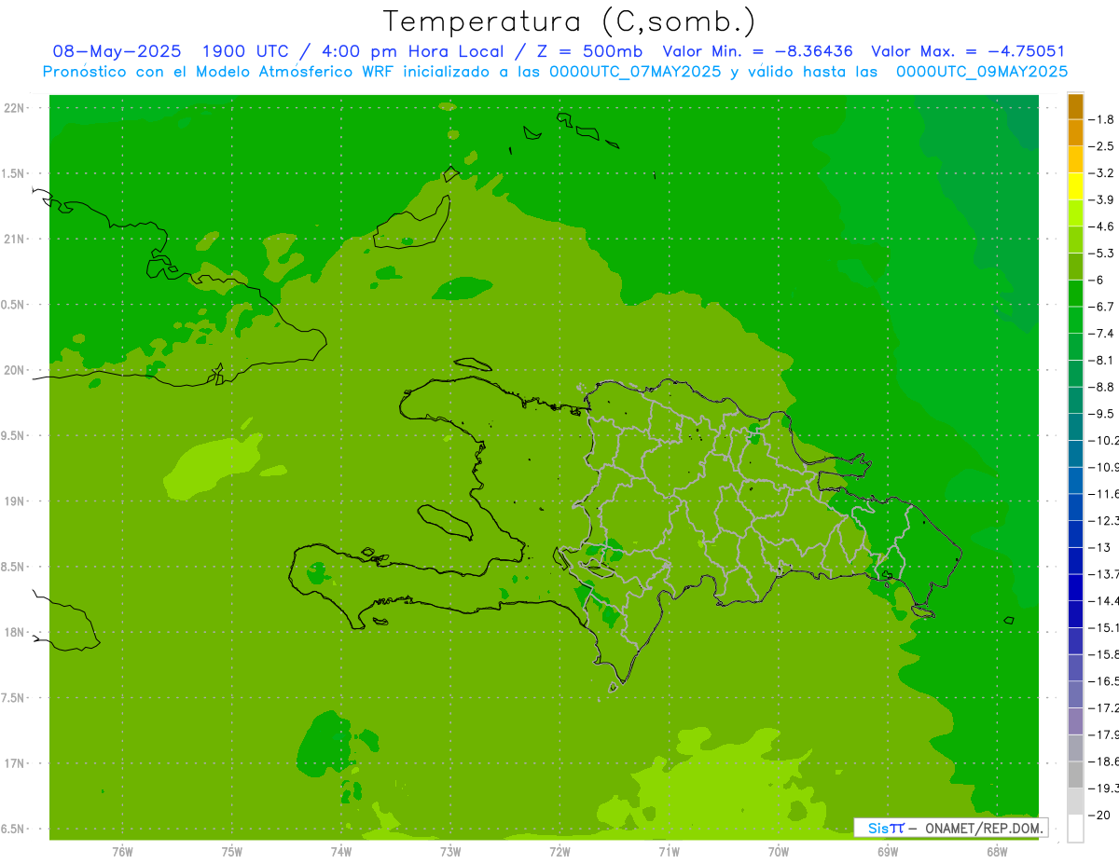The width and height of the screenshot is (1119, 864).
Task: Click the initialization time '0000UTC_07MAY2025'
Action: (x=635, y=71)
